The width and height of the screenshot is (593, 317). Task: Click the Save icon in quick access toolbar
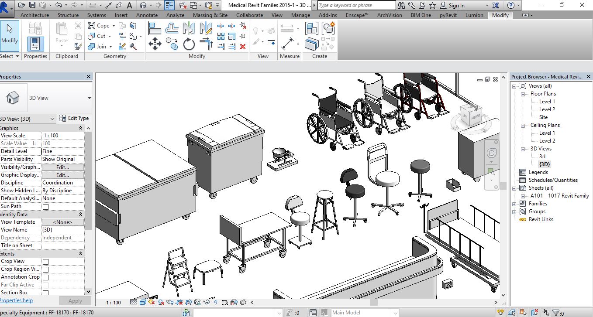pos(32,5)
